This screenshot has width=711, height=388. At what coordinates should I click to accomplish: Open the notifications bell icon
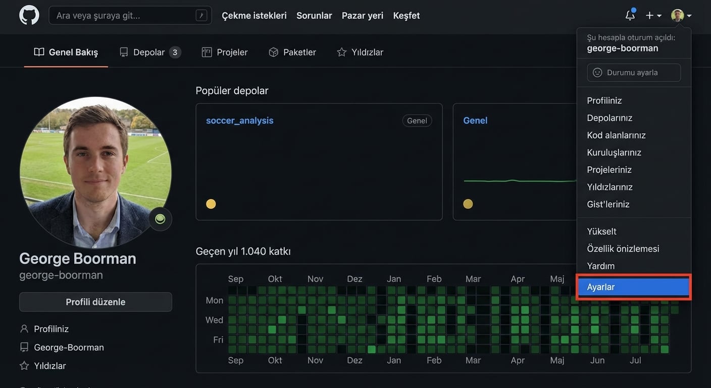(x=630, y=16)
